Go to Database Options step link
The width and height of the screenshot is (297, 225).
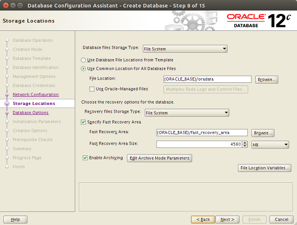(30, 113)
